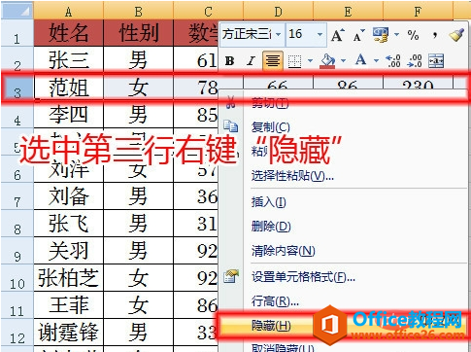Image resolution: width=471 pixels, height=352 pixels.
Task: Select row 2 header
Action: [17, 59]
